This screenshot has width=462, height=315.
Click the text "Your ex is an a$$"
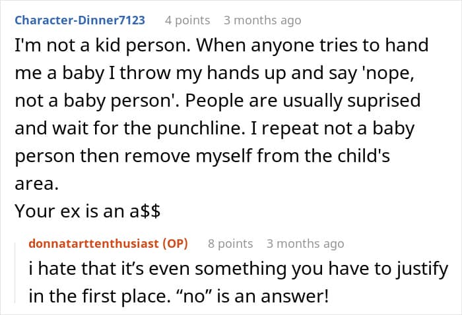pyautogui.click(x=88, y=211)
